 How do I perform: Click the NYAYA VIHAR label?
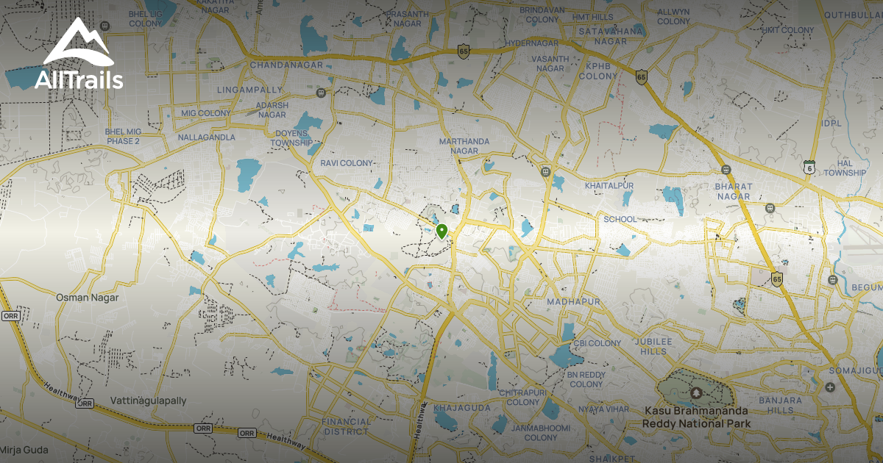pyautogui.click(x=604, y=409)
